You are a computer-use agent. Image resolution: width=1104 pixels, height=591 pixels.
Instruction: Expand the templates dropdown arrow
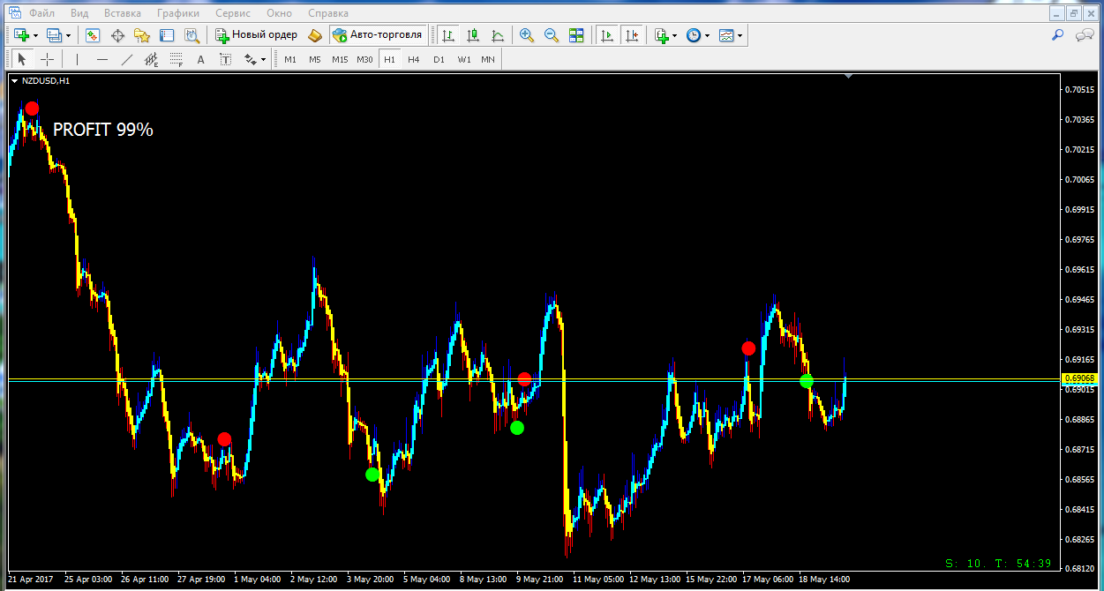coord(740,36)
